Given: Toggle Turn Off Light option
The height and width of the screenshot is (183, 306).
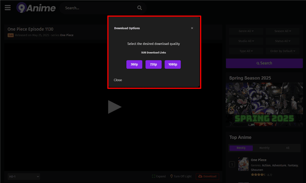Looking at the screenshot, I should tap(181, 176).
